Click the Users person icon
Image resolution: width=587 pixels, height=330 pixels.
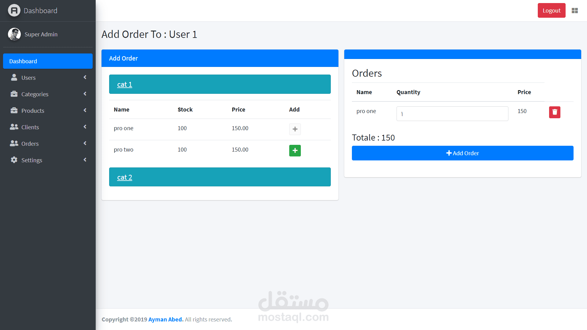14,77
